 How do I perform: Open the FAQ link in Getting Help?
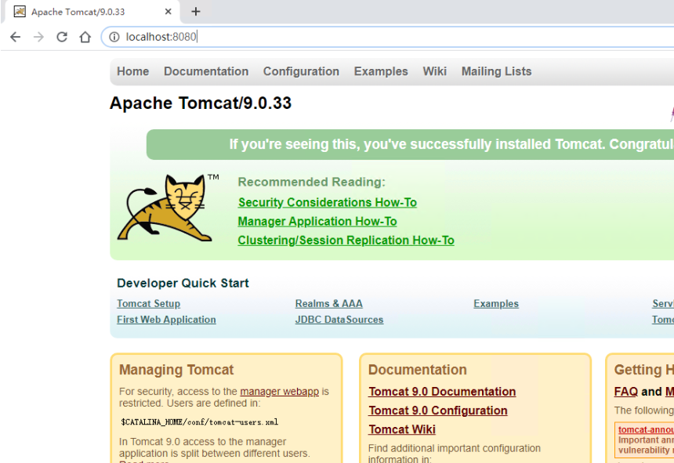626,392
